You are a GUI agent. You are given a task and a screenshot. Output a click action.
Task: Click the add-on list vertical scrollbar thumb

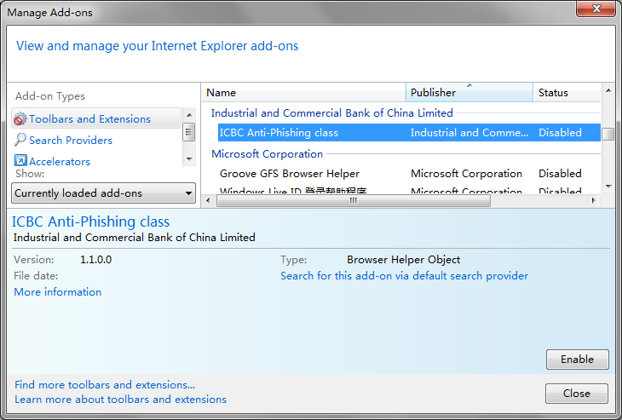608,134
